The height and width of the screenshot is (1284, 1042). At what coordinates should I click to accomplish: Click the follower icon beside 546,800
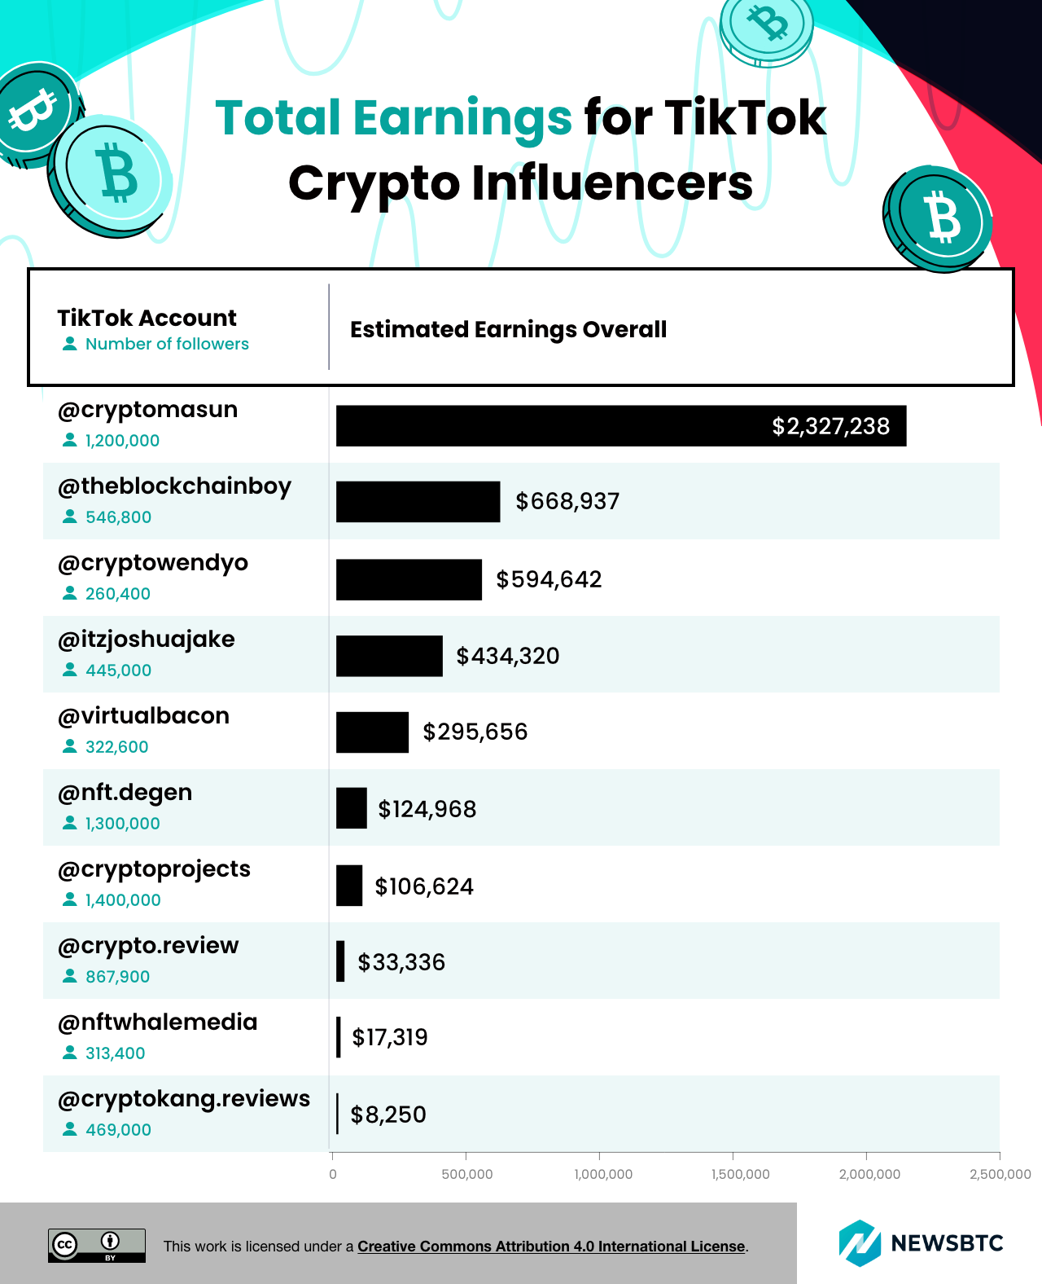click(70, 517)
